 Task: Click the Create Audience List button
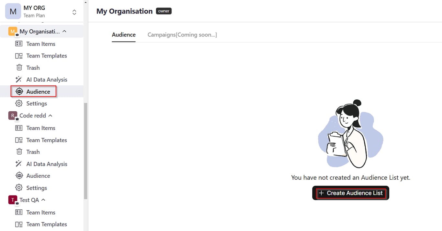tap(351, 193)
